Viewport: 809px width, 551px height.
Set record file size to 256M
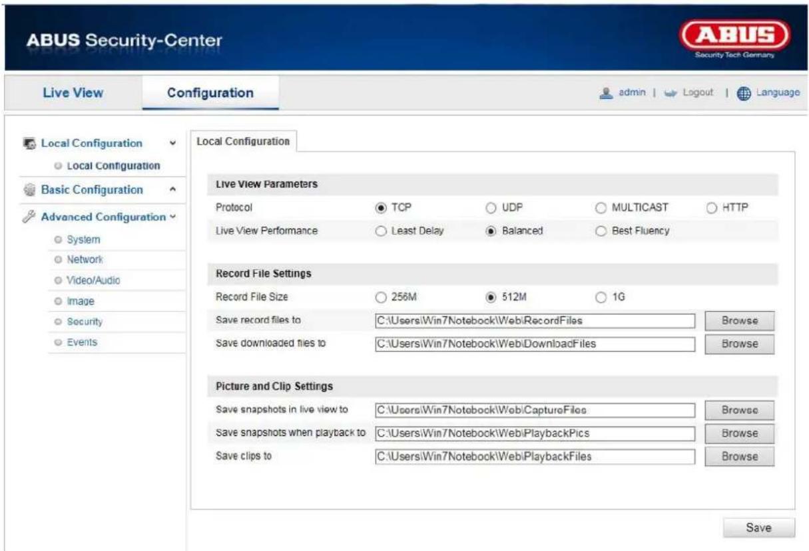[381, 297]
